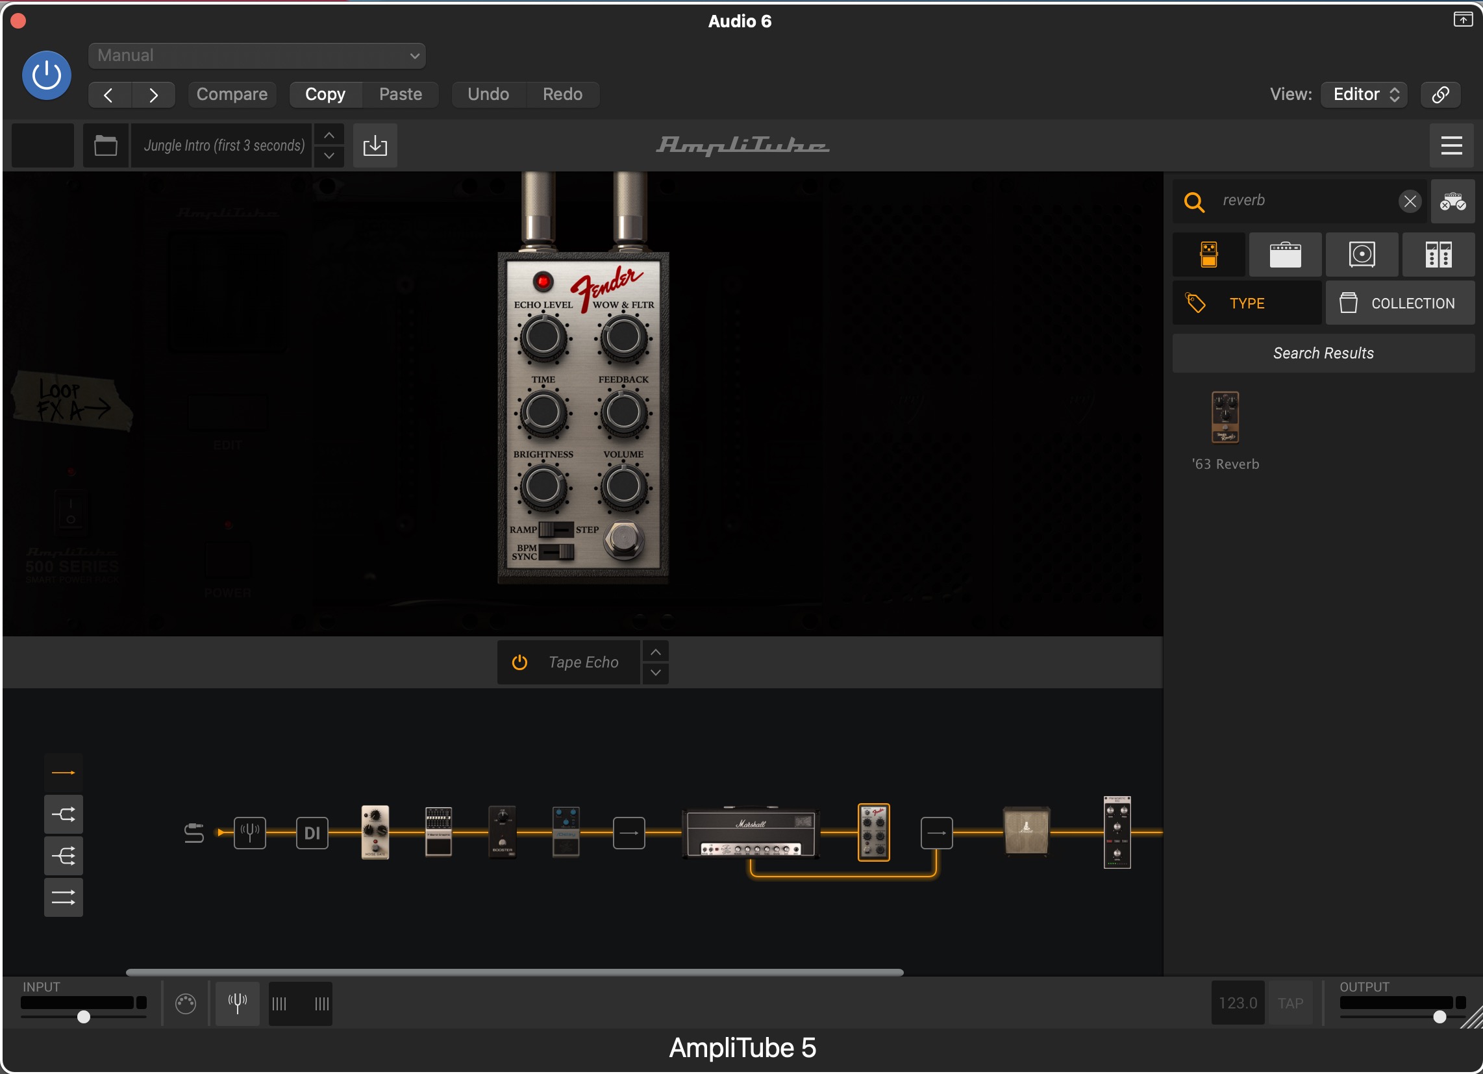This screenshot has width=1483, height=1074.
Task: Select the graphic EQ pedal in chain
Action: click(x=438, y=832)
